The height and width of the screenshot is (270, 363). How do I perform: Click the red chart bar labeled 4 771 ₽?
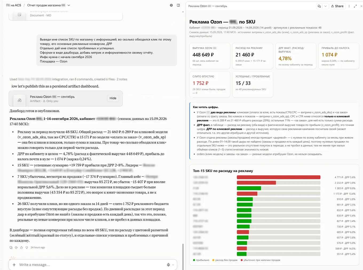coord(278,177)
